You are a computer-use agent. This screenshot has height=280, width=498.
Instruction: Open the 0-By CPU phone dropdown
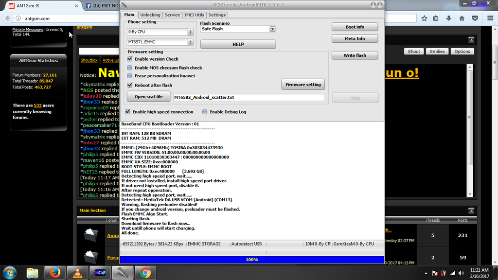[x=190, y=32]
